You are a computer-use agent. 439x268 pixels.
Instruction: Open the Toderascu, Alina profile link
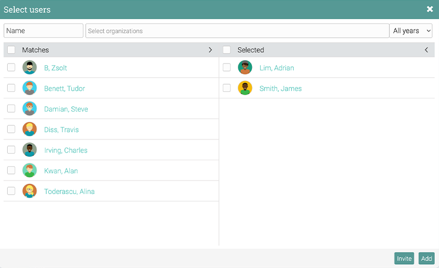[69, 191]
